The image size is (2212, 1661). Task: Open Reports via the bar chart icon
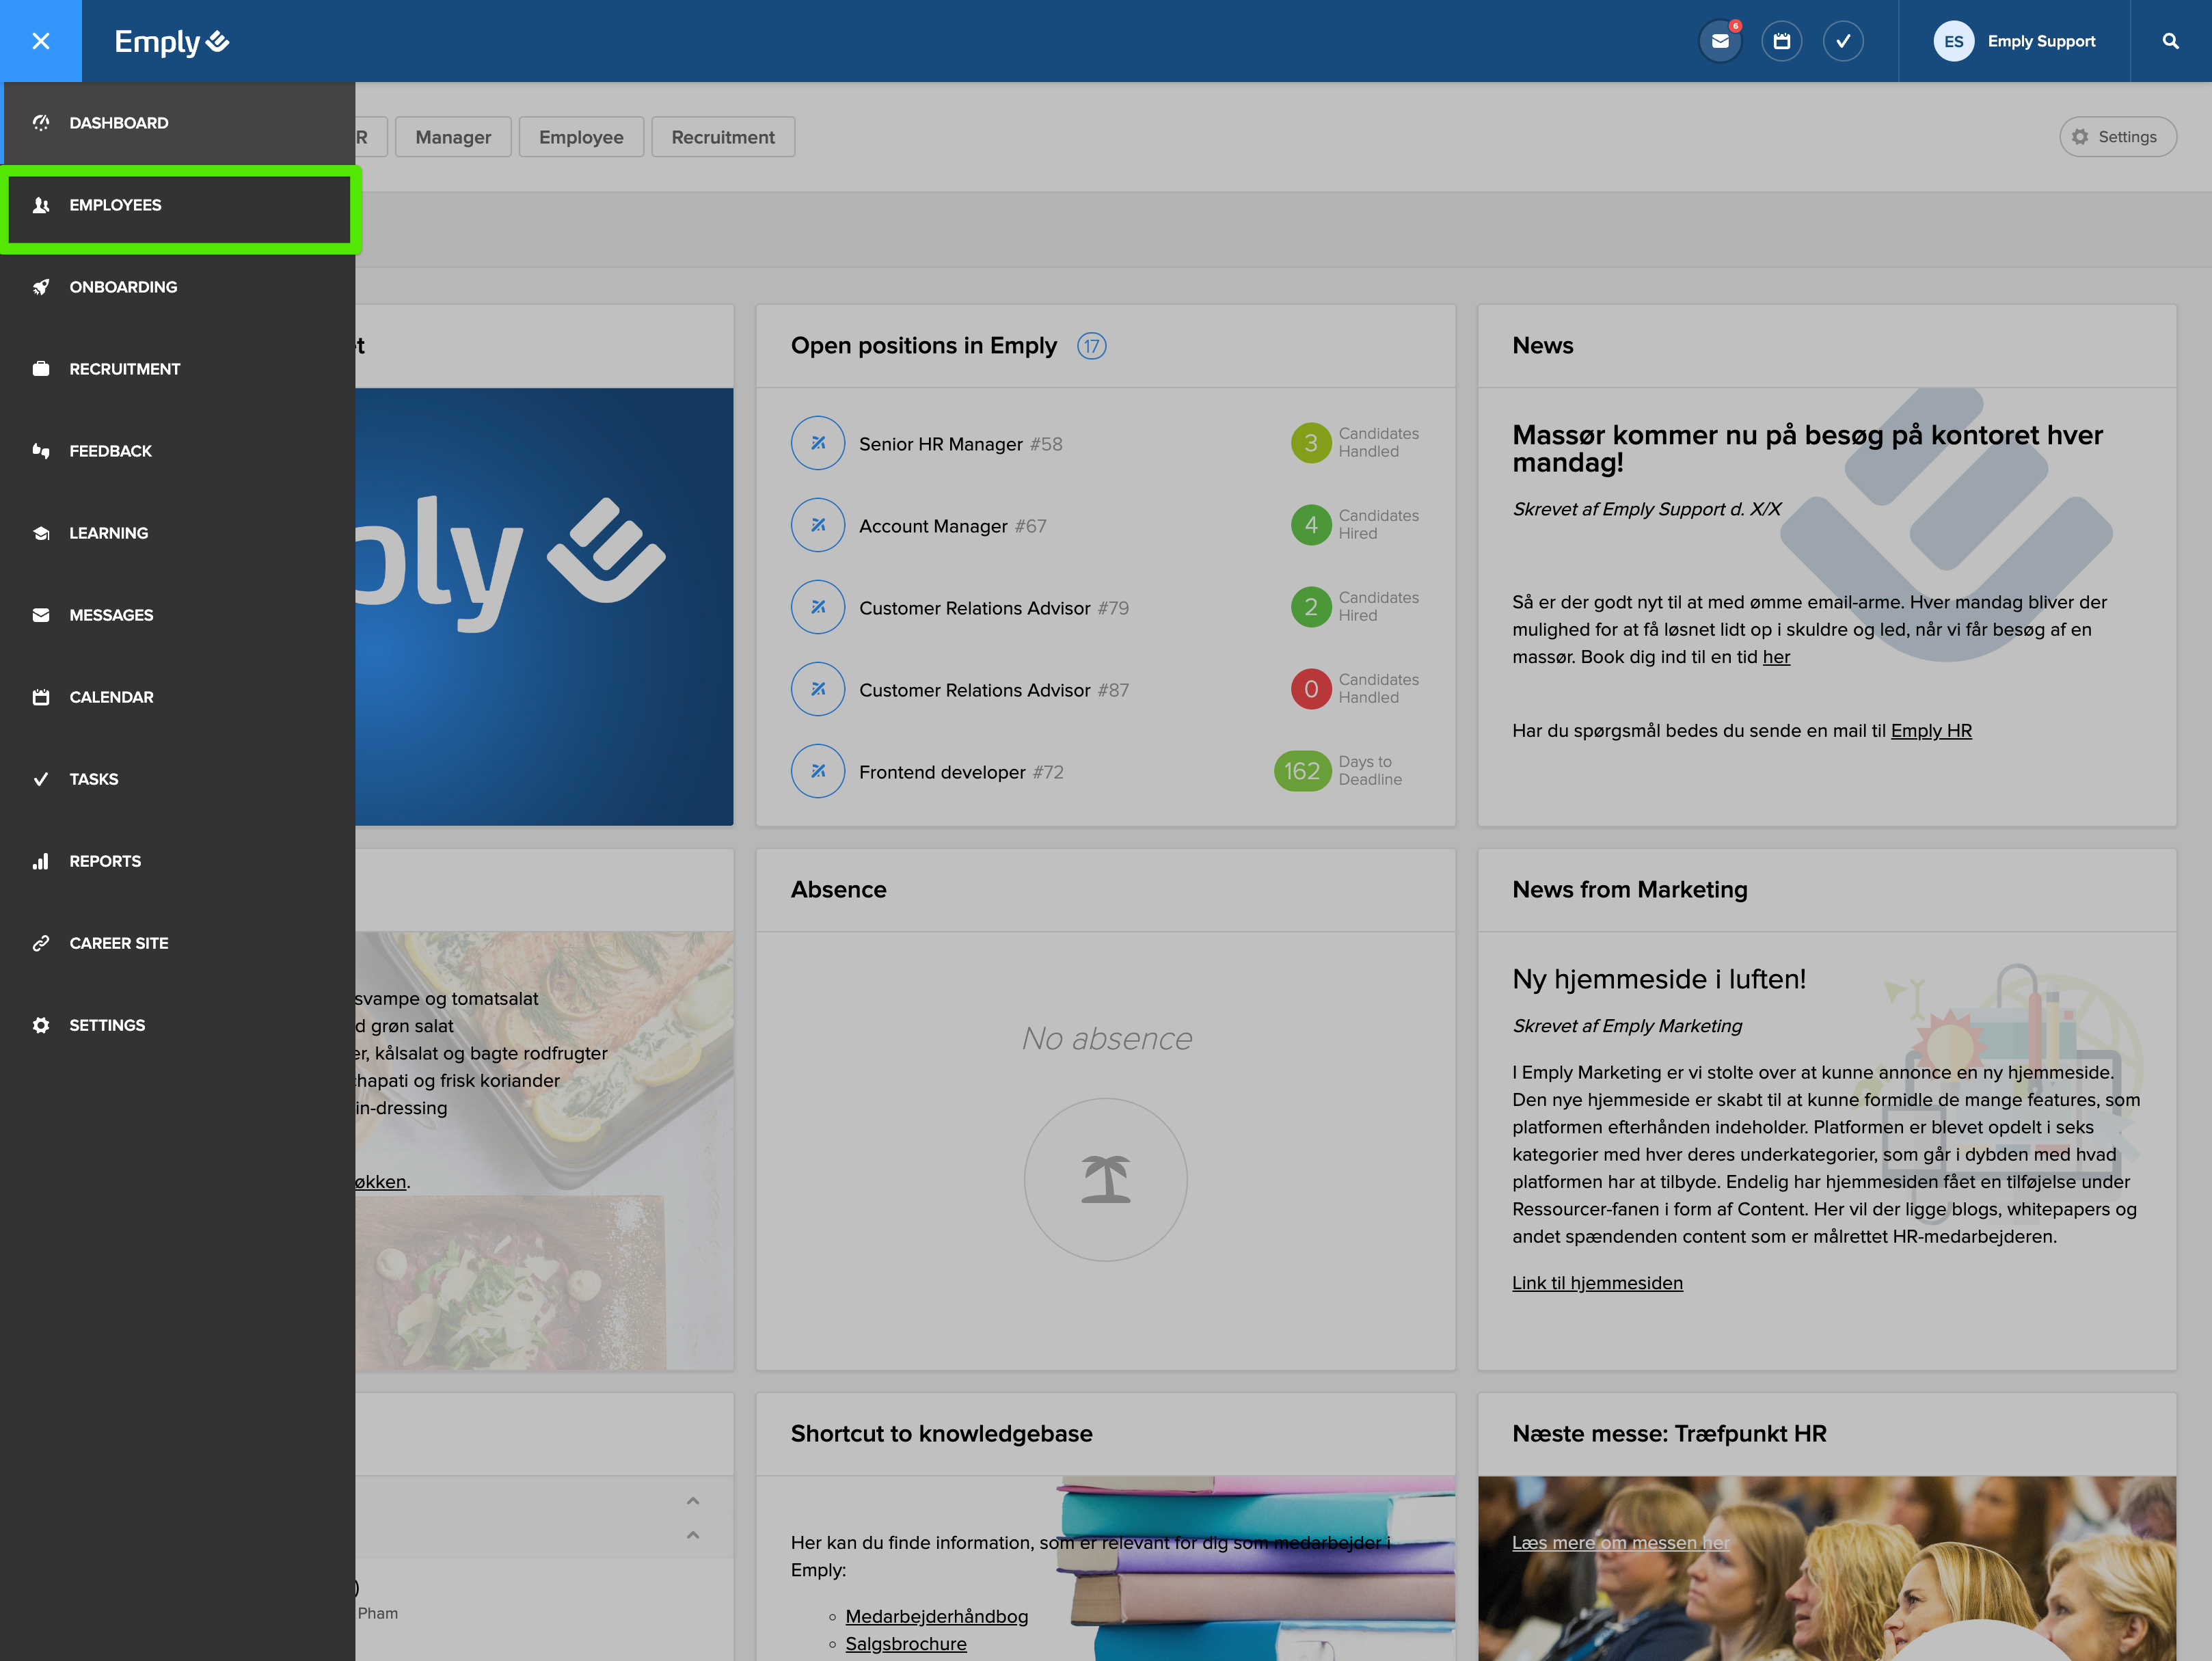[41, 860]
